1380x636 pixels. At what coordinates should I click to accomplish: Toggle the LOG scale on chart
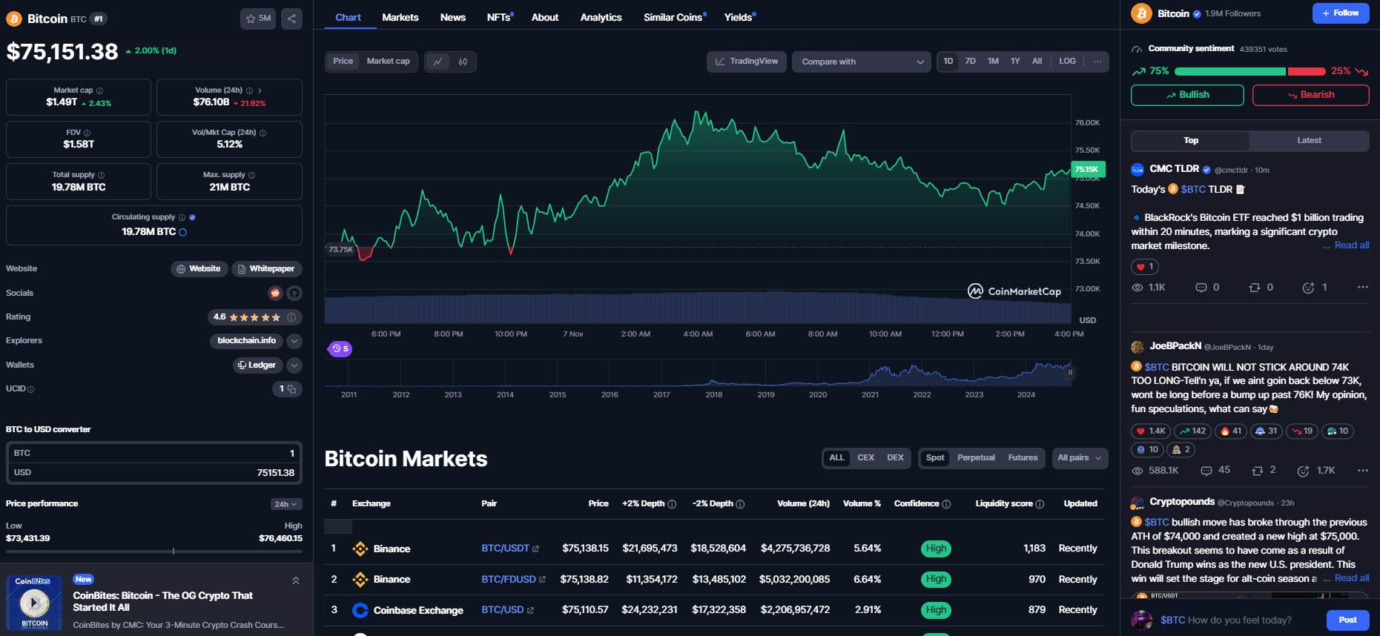point(1067,62)
